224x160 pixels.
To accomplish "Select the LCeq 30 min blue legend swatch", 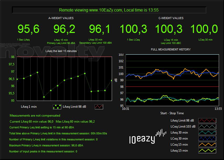I will (x=207, y=139).
